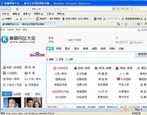The width and height of the screenshot is (147, 115).
Task: Open the new blank tab button
Action: [59, 24]
